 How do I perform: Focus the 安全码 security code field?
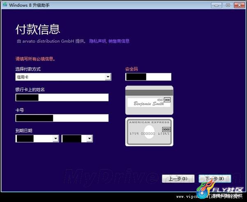[148, 77]
